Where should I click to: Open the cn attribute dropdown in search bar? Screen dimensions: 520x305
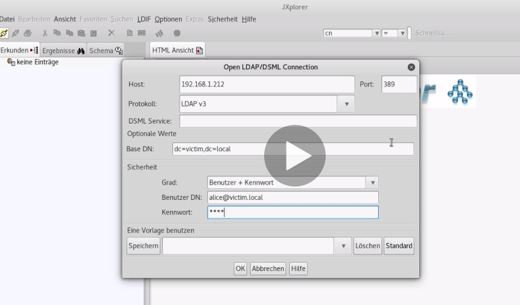(x=376, y=33)
